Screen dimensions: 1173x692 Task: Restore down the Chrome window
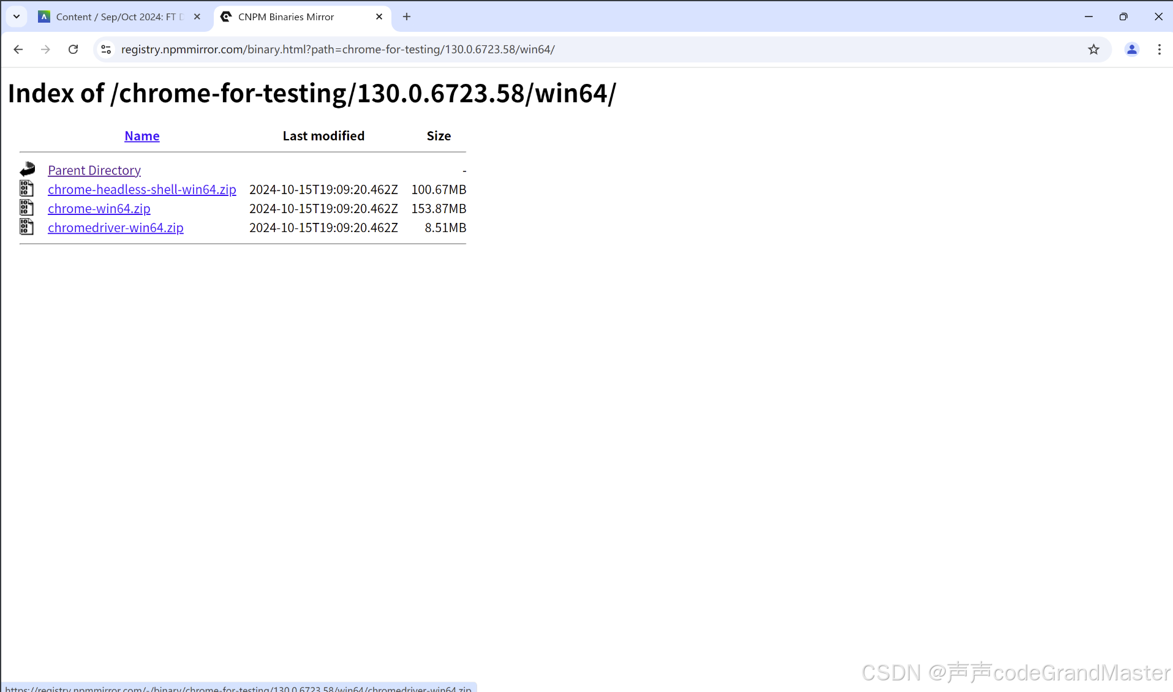(1123, 17)
